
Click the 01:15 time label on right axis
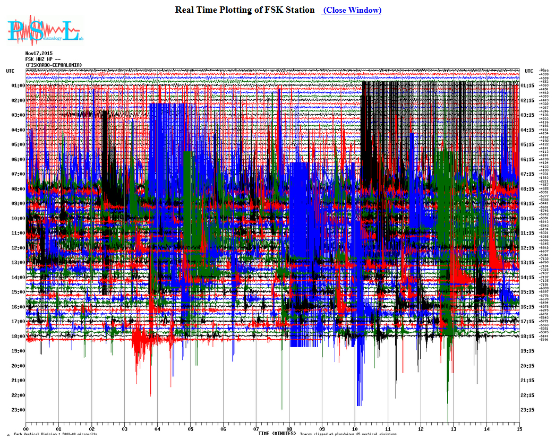pos(529,85)
